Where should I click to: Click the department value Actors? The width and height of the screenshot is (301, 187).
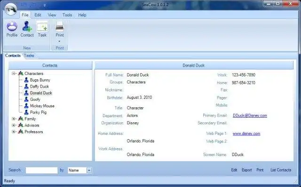[132, 115]
